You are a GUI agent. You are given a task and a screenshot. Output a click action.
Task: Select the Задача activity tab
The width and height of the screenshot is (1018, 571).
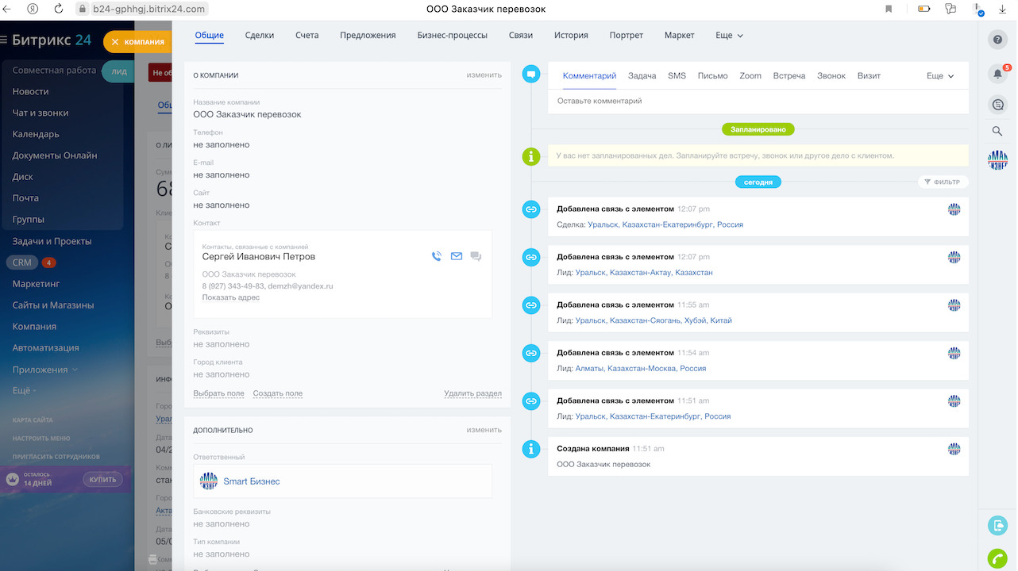pyautogui.click(x=642, y=76)
